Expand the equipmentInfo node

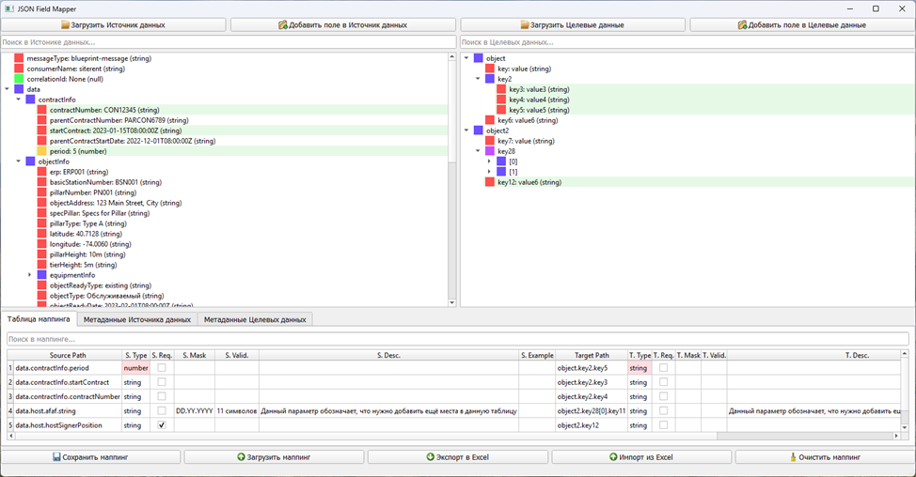point(30,275)
